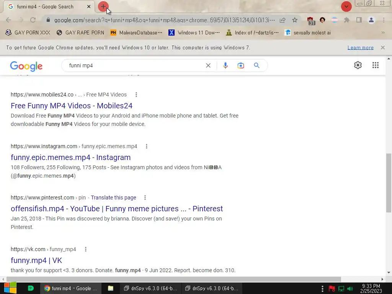The image size is (392, 294).
Task: Bookmark this page with star icon
Action: [x=295, y=20]
